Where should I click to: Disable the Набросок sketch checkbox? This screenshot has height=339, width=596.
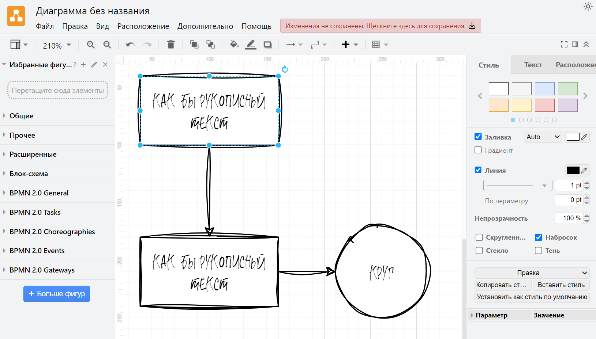539,237
